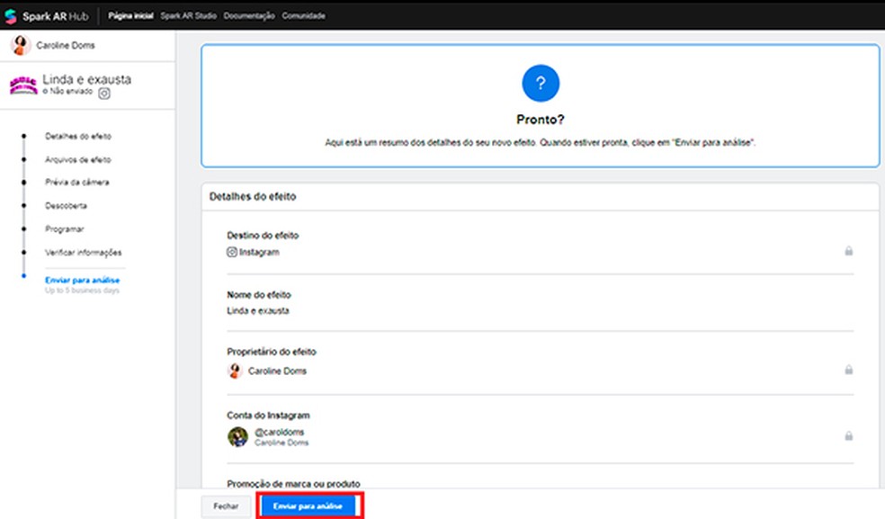Image resolution: width=885 pixels, height=519 pixels.
Task: Select Arquivos de efeito step
Action: pyautogui.click(x=78, y=160)
